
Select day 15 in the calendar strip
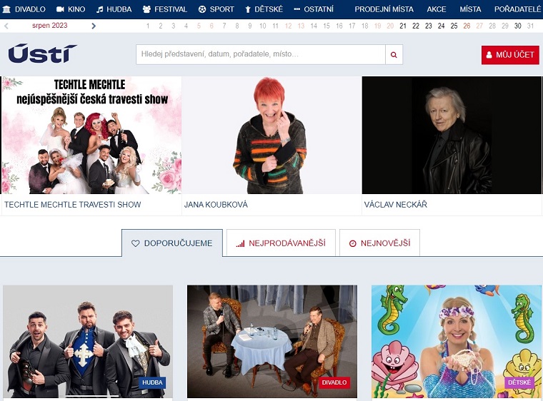(x=327, y=26)
